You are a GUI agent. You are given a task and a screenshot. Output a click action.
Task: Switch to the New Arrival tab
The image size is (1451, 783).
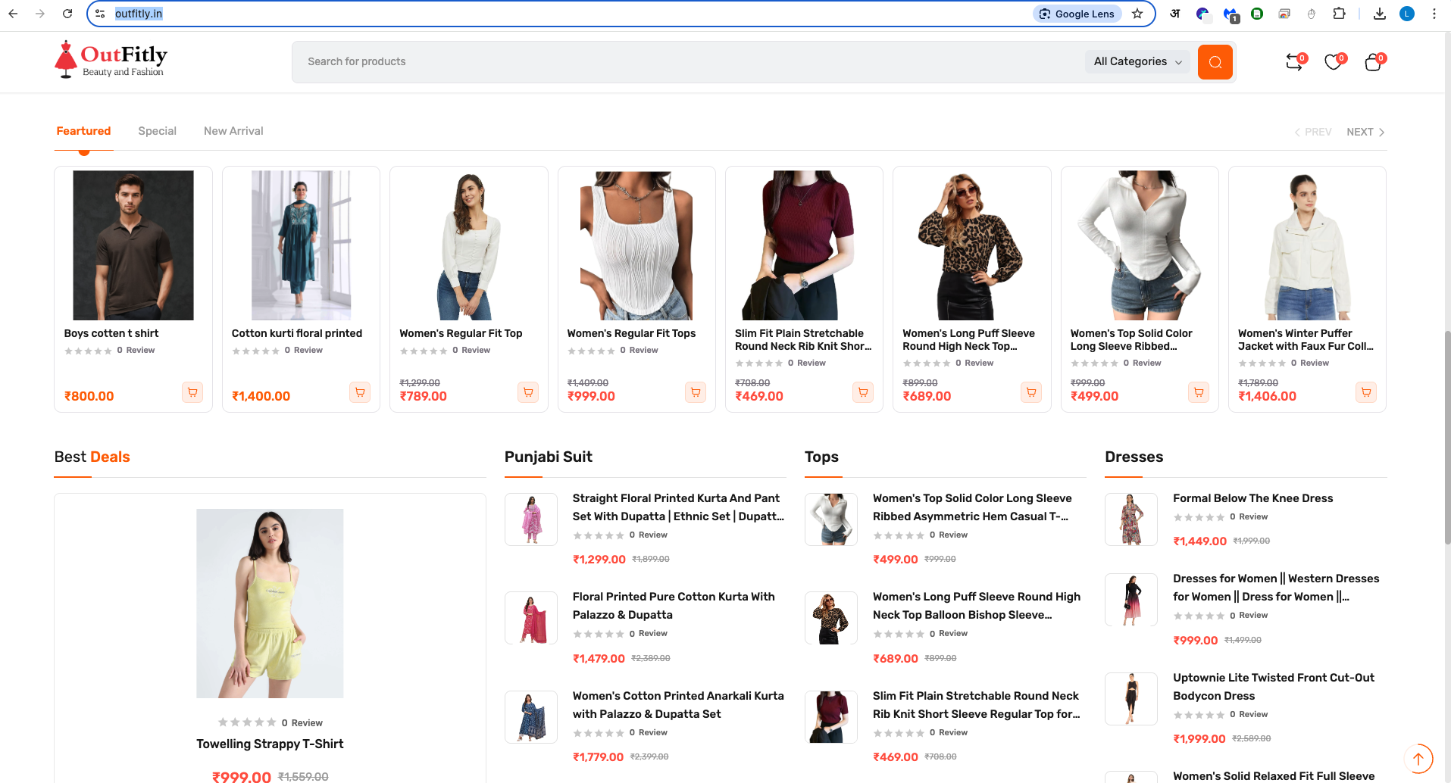click(233, 131)
